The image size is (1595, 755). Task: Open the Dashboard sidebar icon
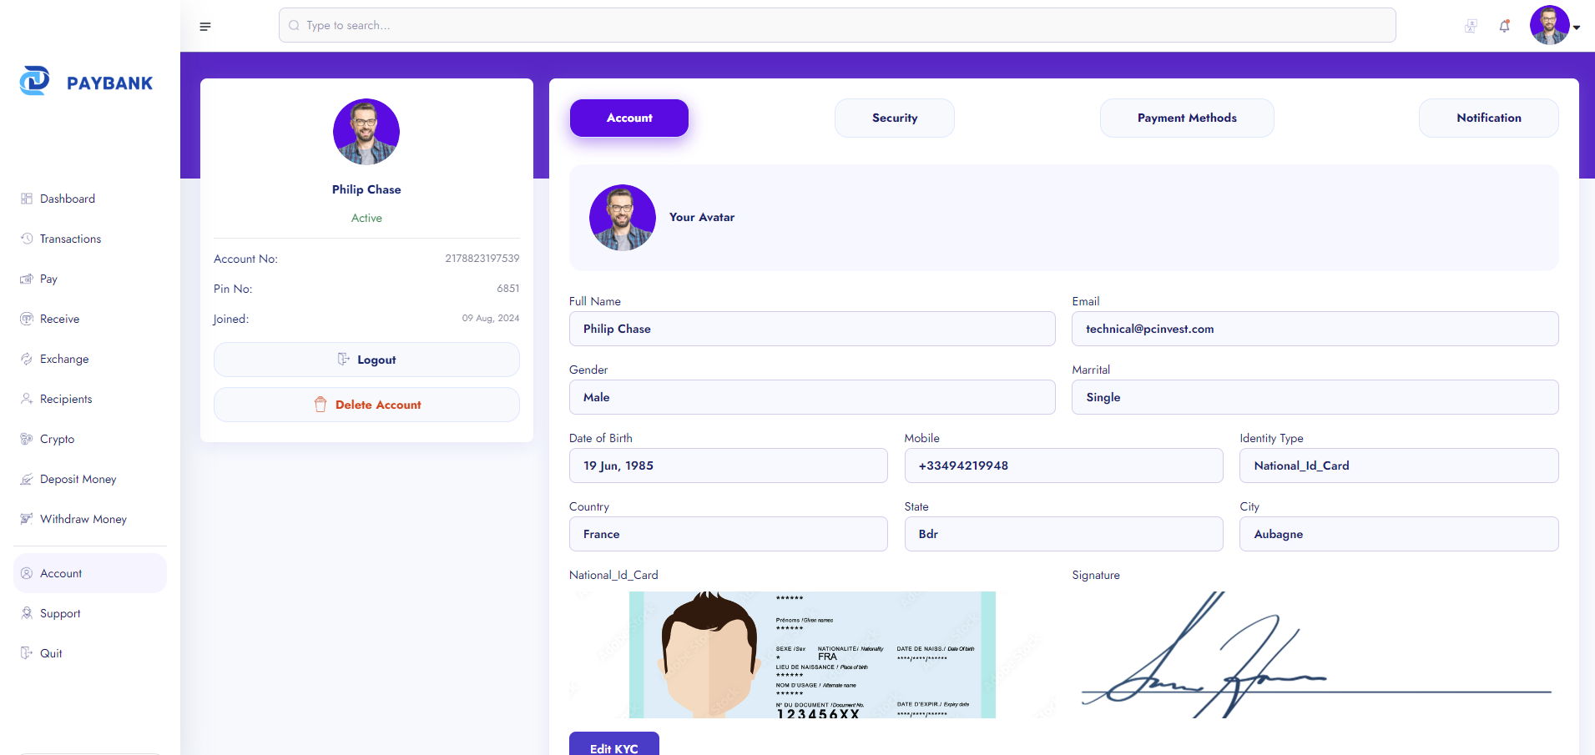(27, 199)
